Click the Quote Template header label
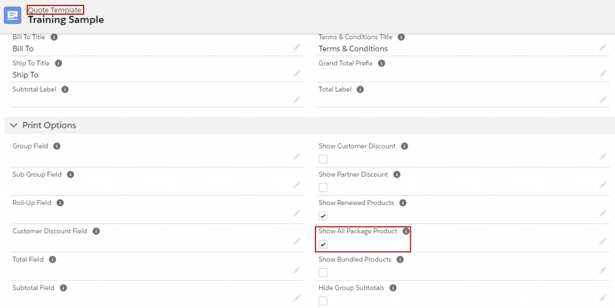615x308 pixels. click(55, 10)
